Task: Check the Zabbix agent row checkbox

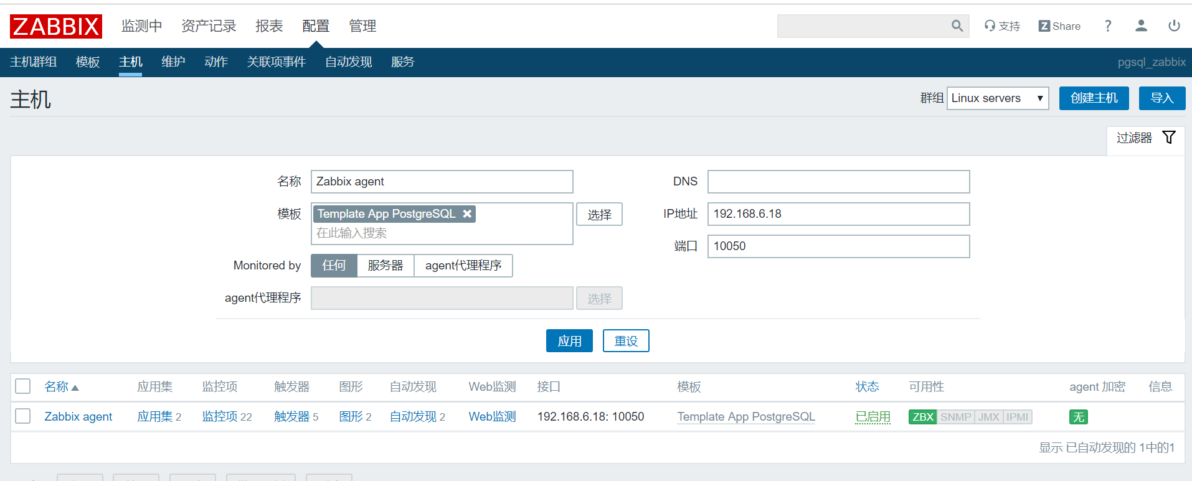Action: (x=23, y=416)
